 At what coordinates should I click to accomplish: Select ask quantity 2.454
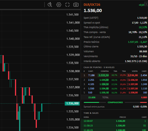click(x=144, y=75)
